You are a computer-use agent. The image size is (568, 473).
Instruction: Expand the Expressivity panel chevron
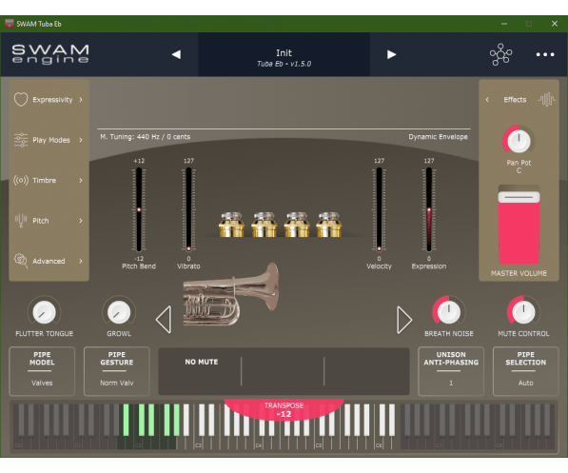click(x=81, y=99)
